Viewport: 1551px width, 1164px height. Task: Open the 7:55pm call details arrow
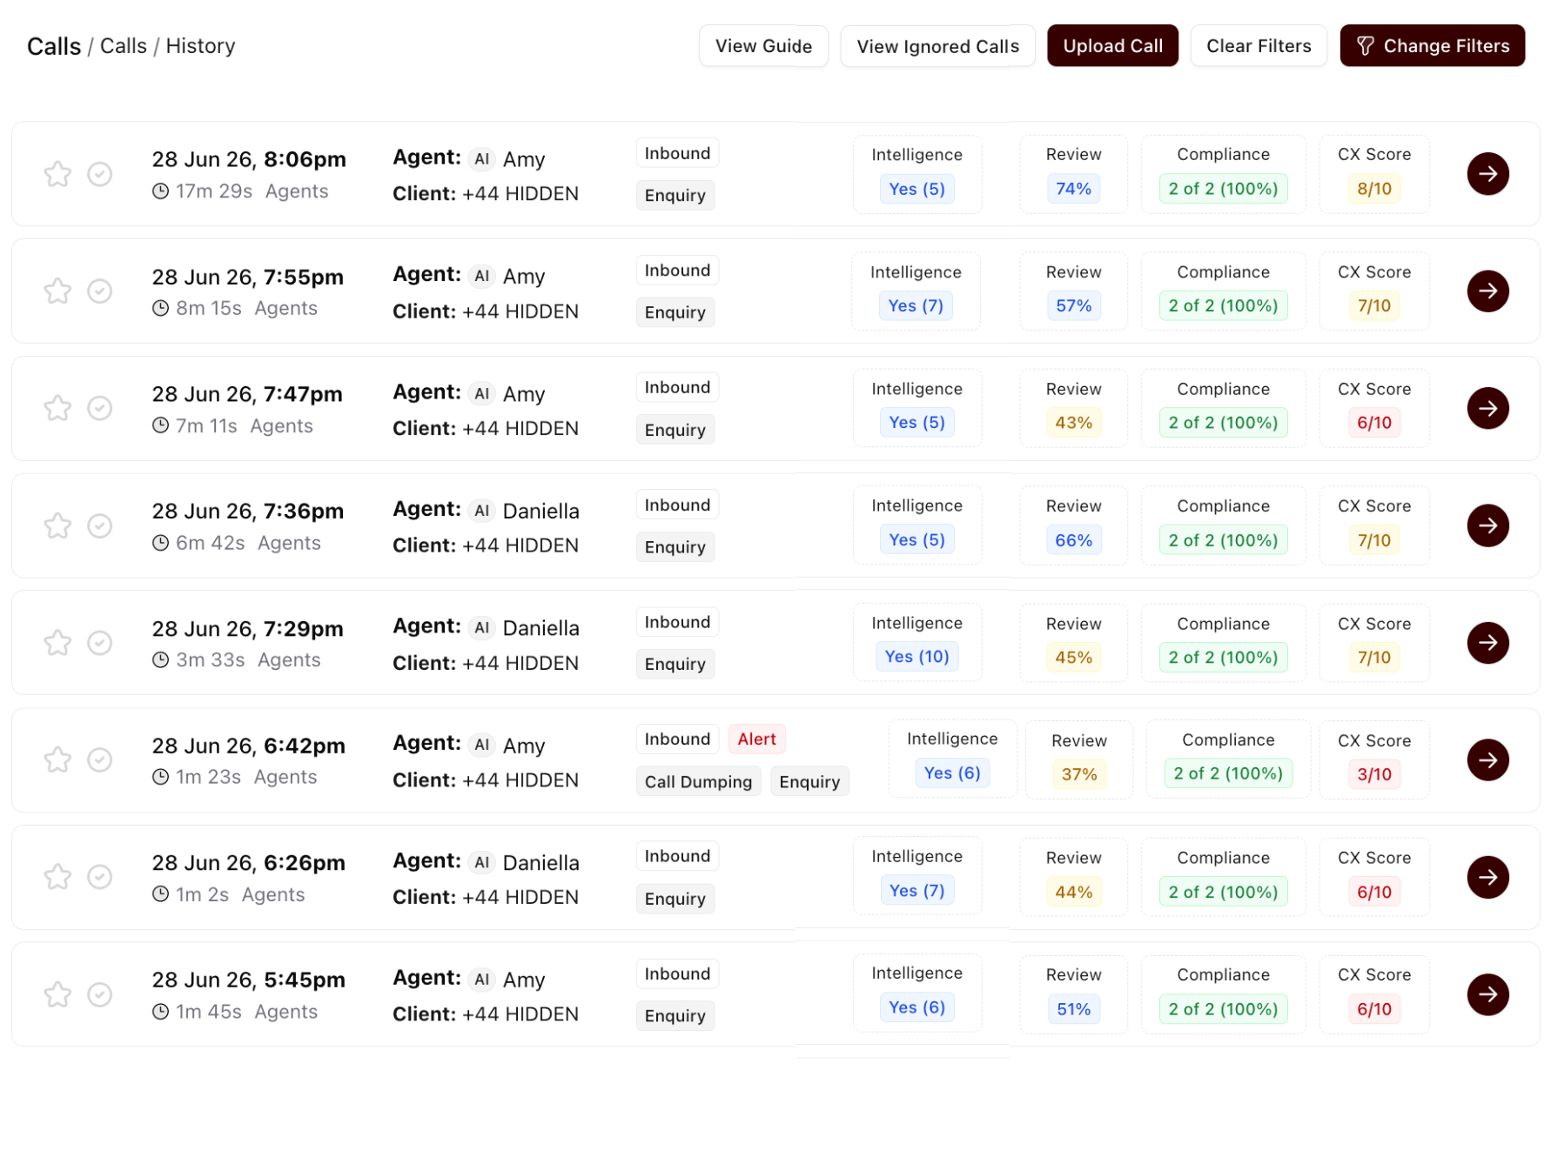[1487, 291]
